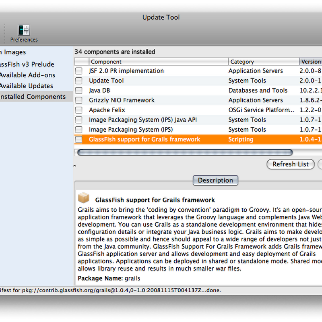Select the Images root item in sidebar

coord(13,52)
